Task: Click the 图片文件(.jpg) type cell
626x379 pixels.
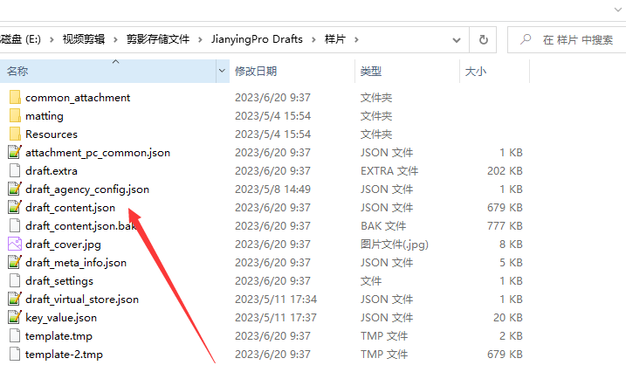Action: pos(395,245)
